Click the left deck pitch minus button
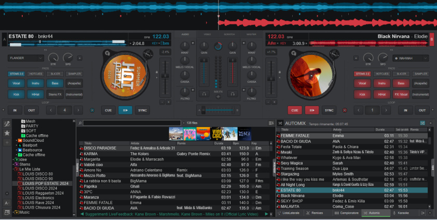The height and width of the screenshot is (220, 437). 162,102
